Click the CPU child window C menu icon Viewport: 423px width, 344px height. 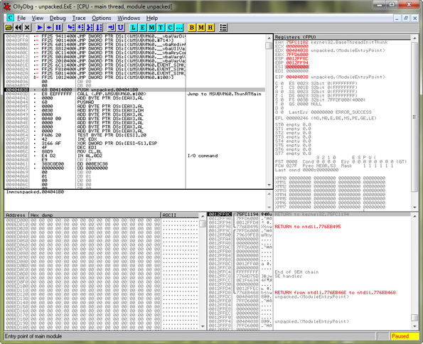pos(10,18)
